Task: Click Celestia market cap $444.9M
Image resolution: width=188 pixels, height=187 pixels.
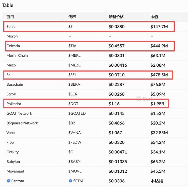Action: pos(159,46)
